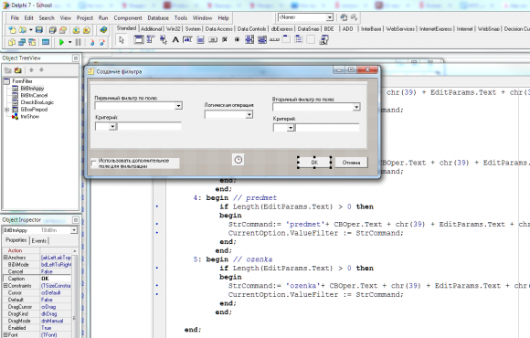Image resolution: width=530 pixels, height=338 pixels.
Task: Select the RadioButton component in palette
Action: click(237, 40)
